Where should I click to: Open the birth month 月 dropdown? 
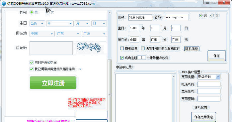pos(82,23)
